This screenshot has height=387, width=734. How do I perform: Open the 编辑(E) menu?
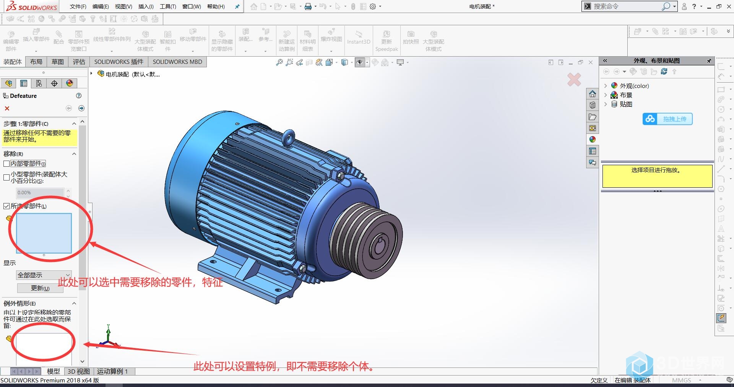click(101, 7)
